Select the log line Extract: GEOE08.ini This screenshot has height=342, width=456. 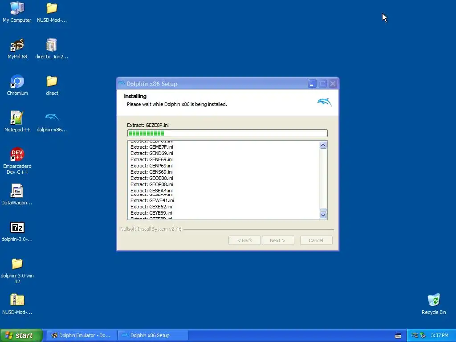[x=152, y=178]
